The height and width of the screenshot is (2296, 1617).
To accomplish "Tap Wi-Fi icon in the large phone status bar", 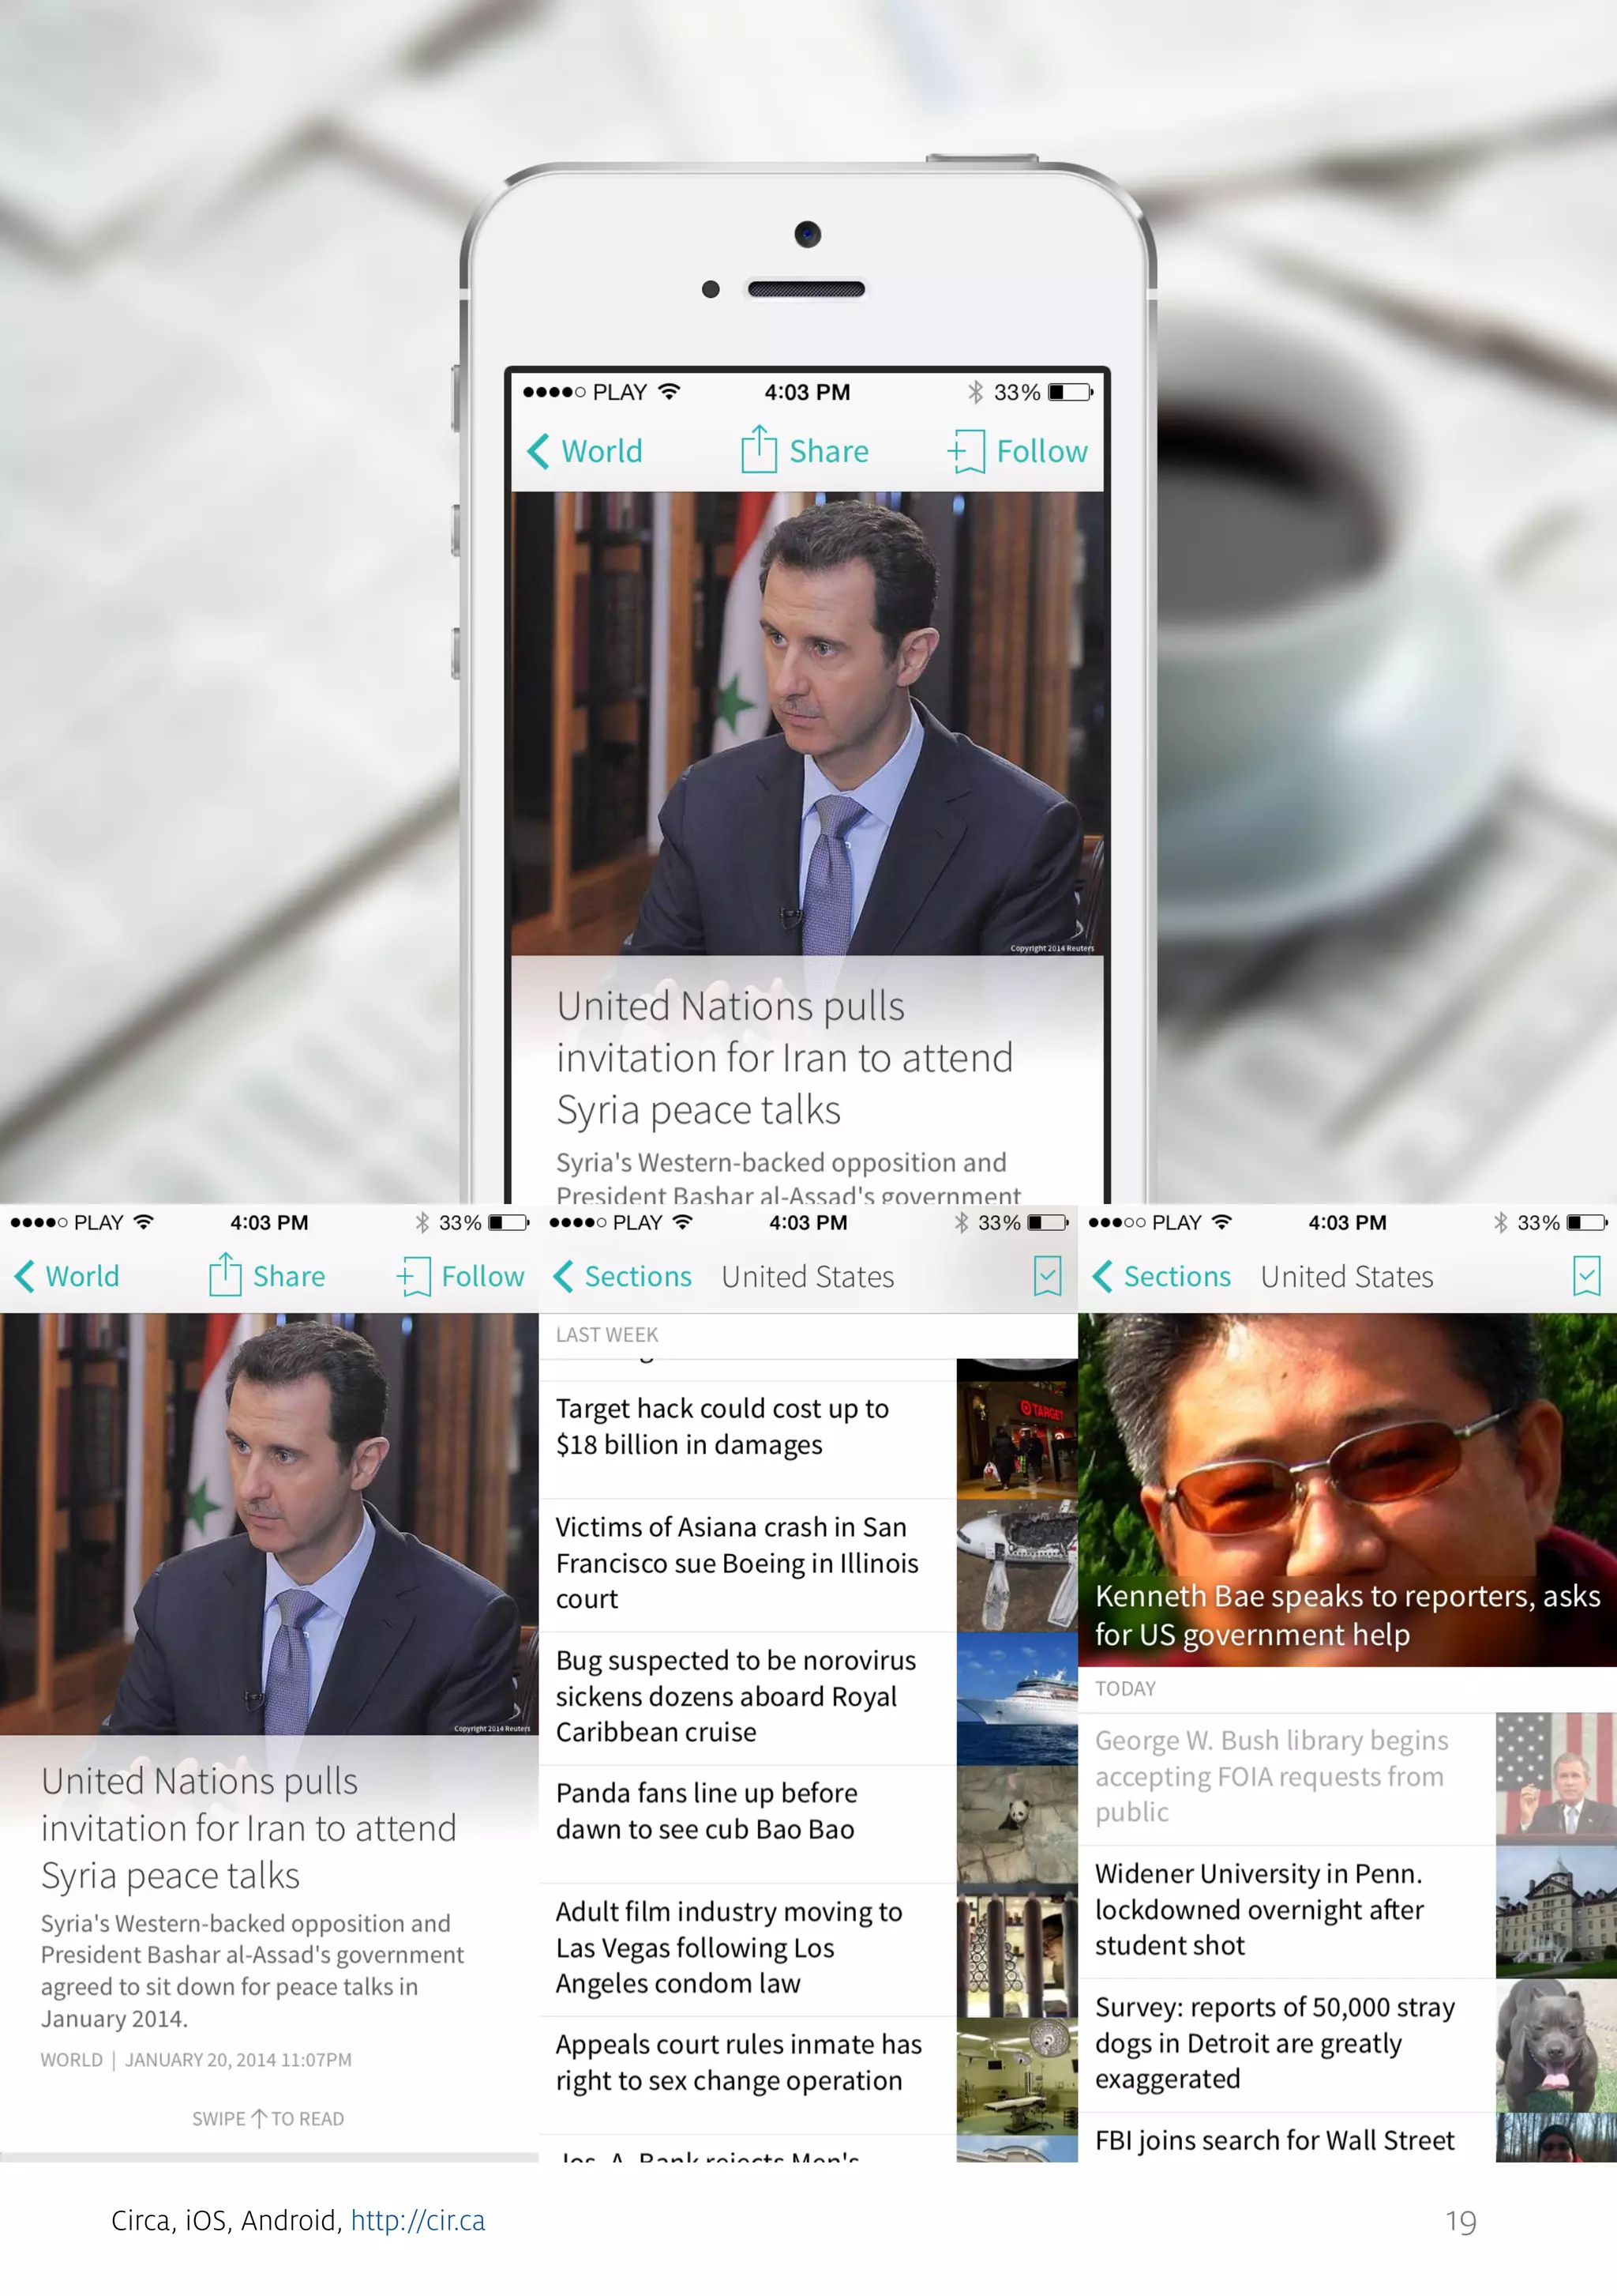I will tap(670, 391).
